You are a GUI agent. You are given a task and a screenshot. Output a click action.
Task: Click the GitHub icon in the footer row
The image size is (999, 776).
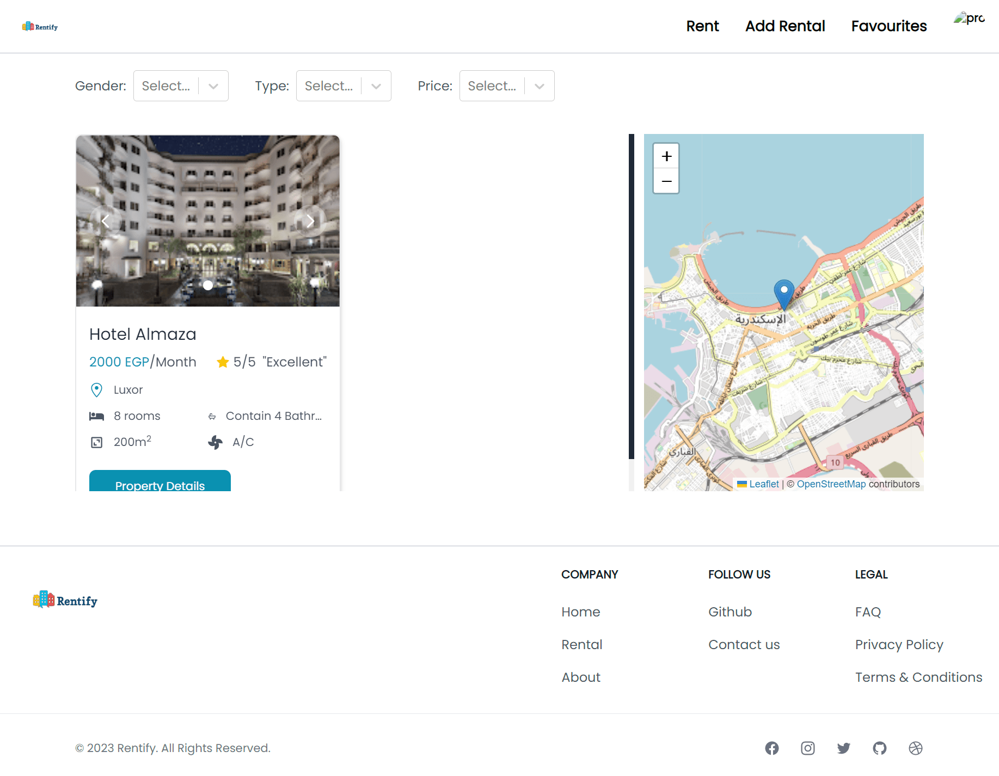tap(879, 748)
